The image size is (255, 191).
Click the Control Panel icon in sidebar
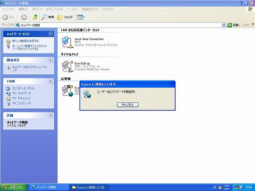click(8, 89)
